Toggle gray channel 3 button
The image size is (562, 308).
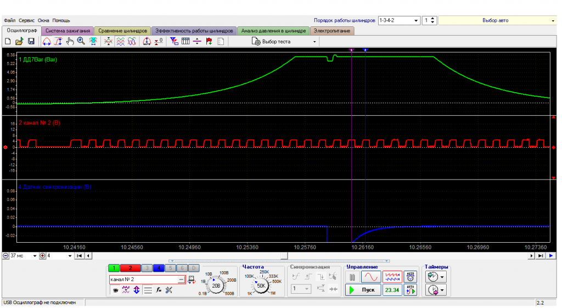point(147,268)
